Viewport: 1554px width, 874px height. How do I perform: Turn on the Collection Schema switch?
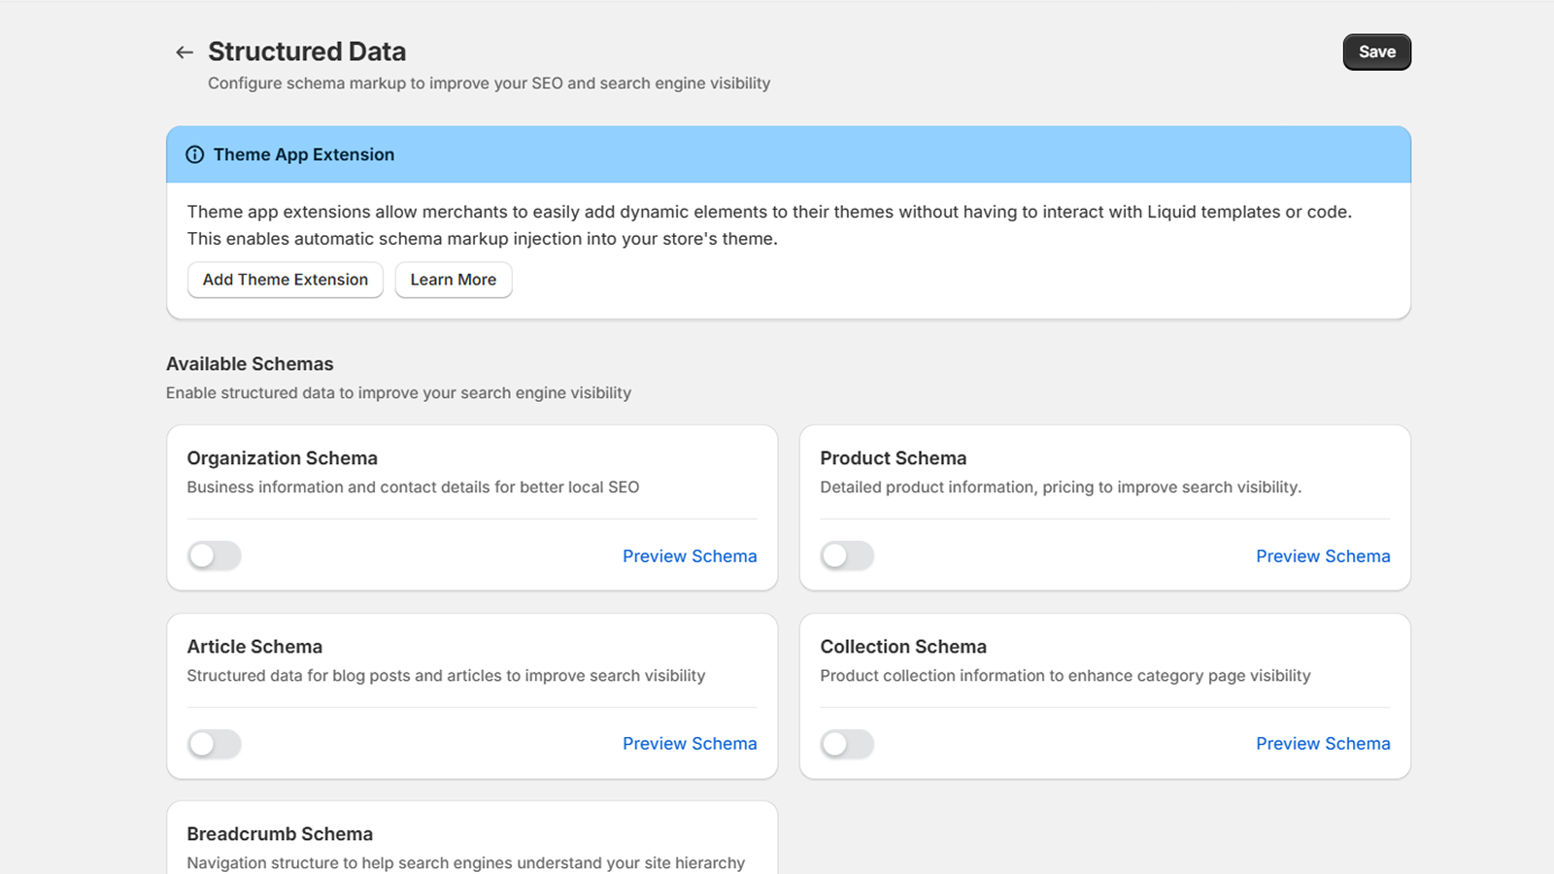[x=847, y=743]
